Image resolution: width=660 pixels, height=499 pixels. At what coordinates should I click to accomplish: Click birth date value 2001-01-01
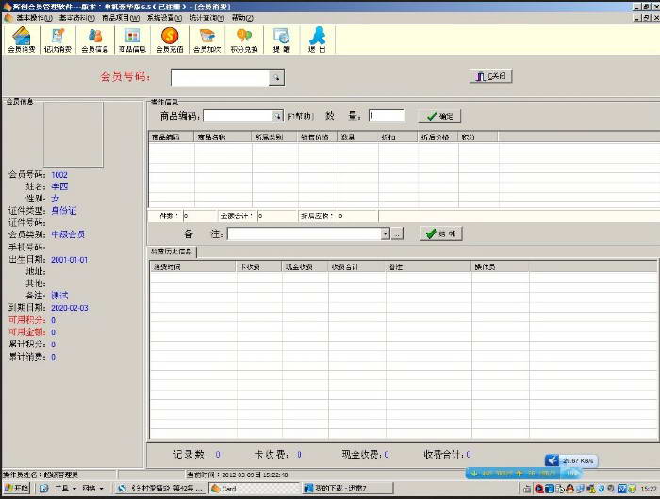[x=70, y=260]
